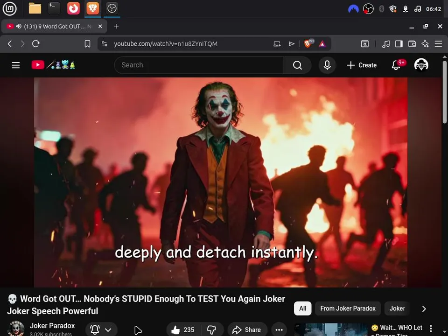Open the notifications bell in system tray

[x=406, y=9]
